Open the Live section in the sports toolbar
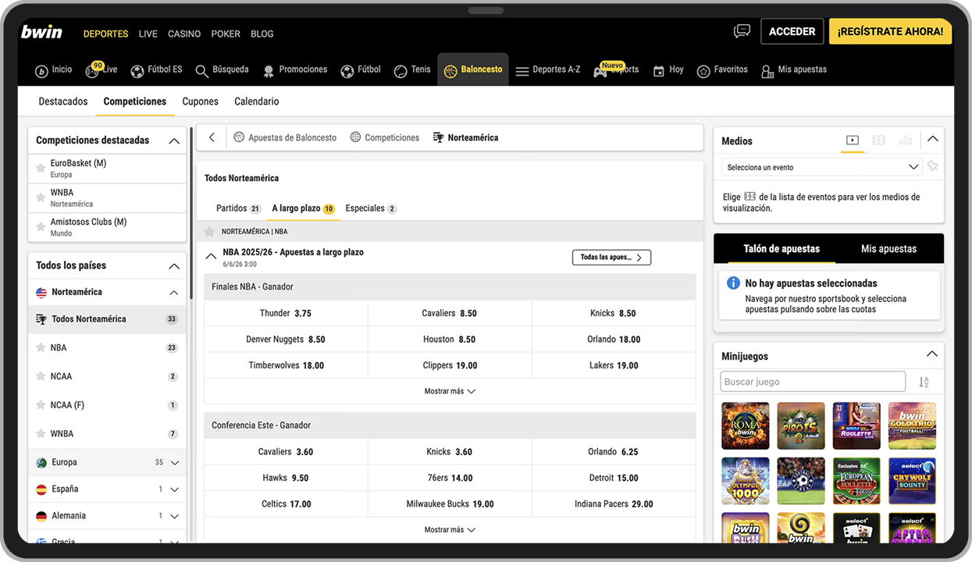The height and width of the screenshot is (562, 972). tap(101, 69)
